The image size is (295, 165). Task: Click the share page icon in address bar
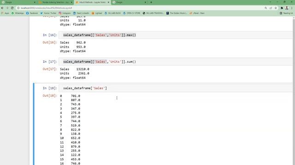coord(271,8)
